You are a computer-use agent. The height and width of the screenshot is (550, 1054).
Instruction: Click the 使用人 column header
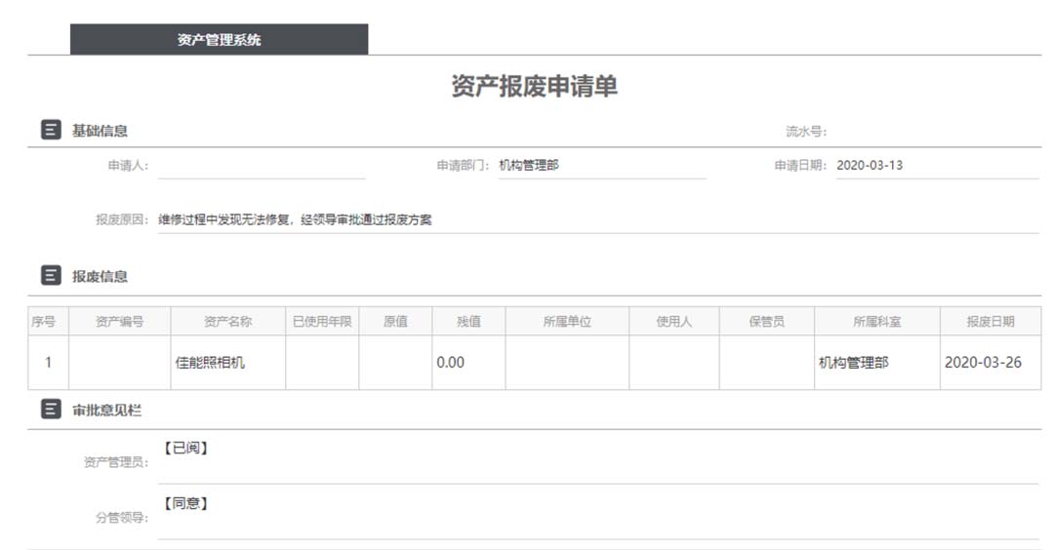pyautogui.click(x=674, y=322)
